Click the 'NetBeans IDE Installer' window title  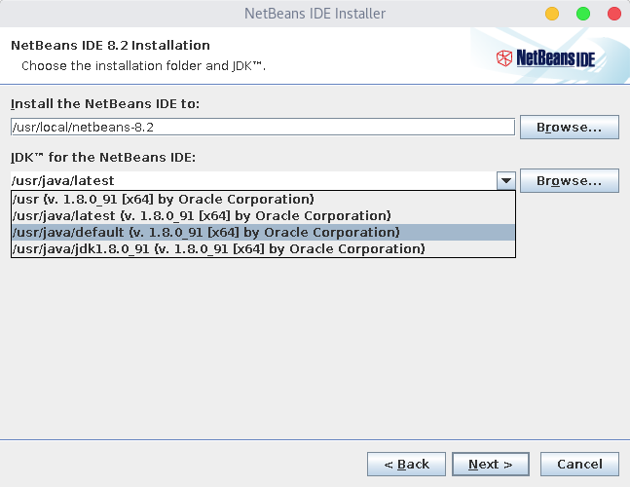coord(315,14)
